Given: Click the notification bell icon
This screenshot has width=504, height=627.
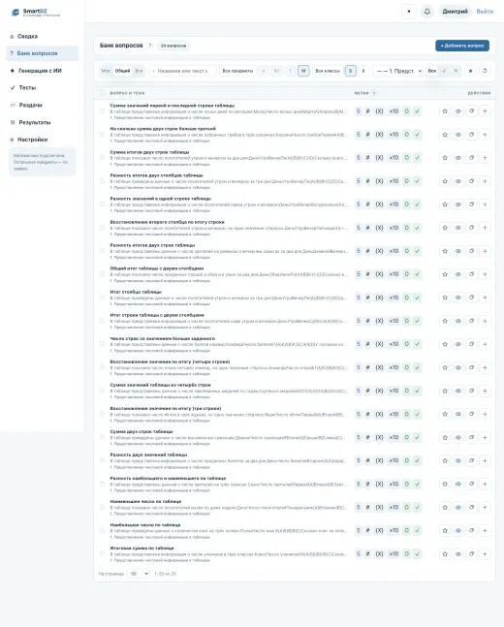Looking at the screenshot, I should [x=427, y=12].
